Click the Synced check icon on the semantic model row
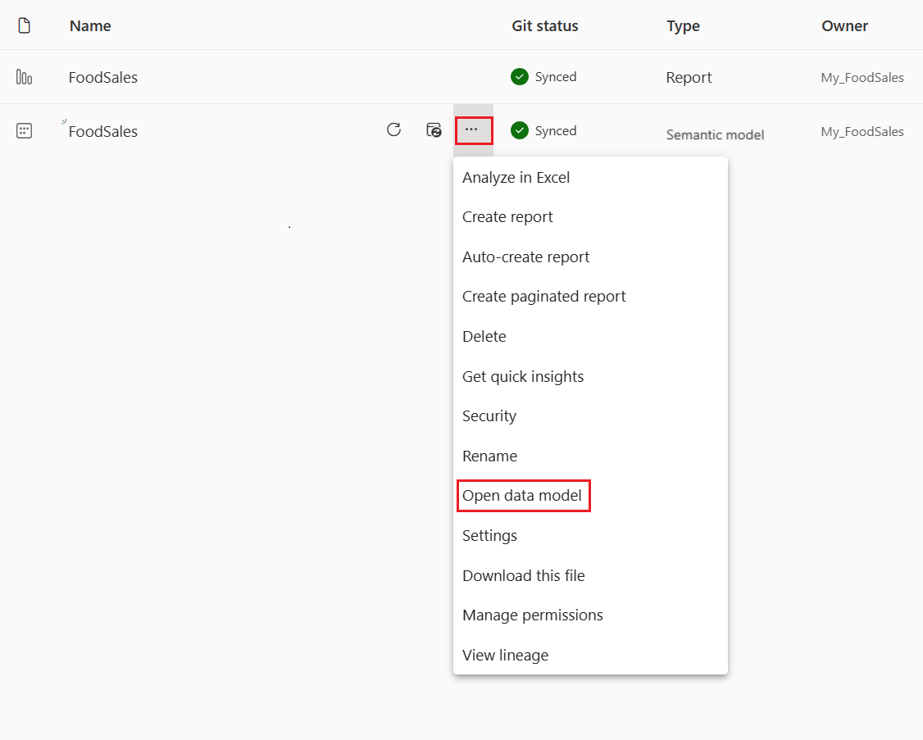 tap(519, 130)
